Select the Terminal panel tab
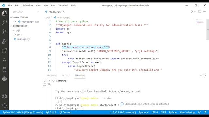Image resolution: width=209 pixels, height=117 pixels. click(x=80, y=75)
